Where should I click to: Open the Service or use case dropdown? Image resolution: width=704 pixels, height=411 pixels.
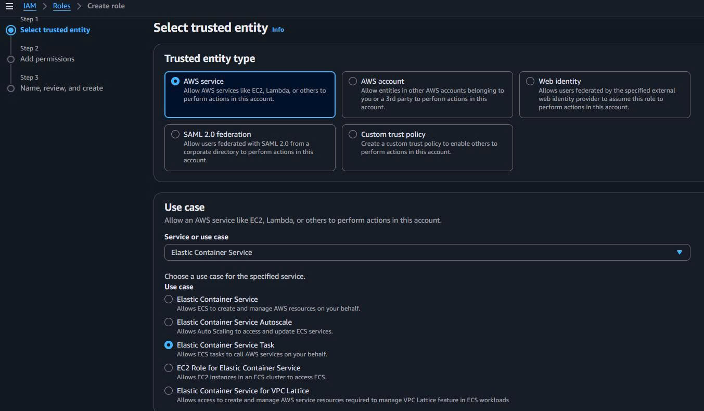point(427,252)
